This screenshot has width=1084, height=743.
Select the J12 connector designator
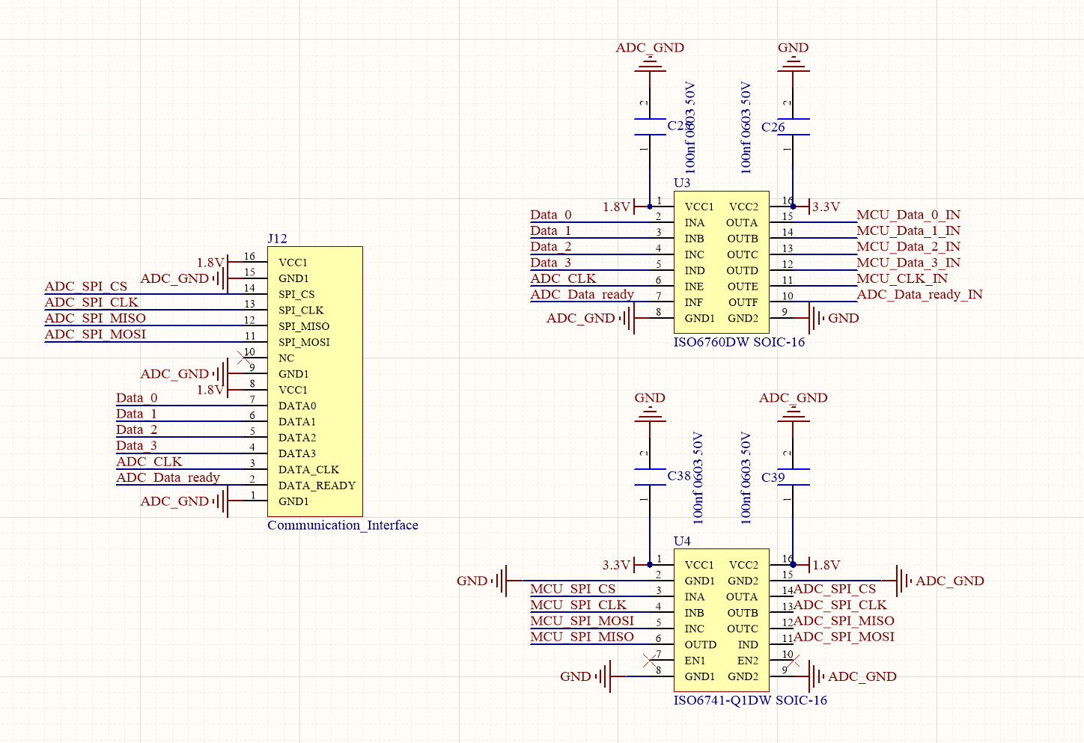[x=277, y=239]
